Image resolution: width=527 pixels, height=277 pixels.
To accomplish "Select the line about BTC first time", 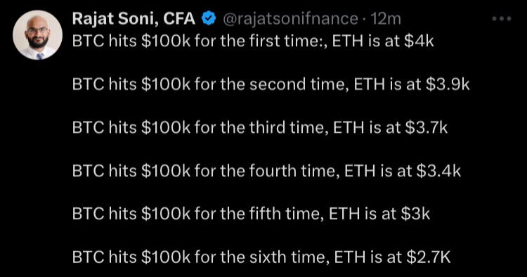I will tap(253, 41).
